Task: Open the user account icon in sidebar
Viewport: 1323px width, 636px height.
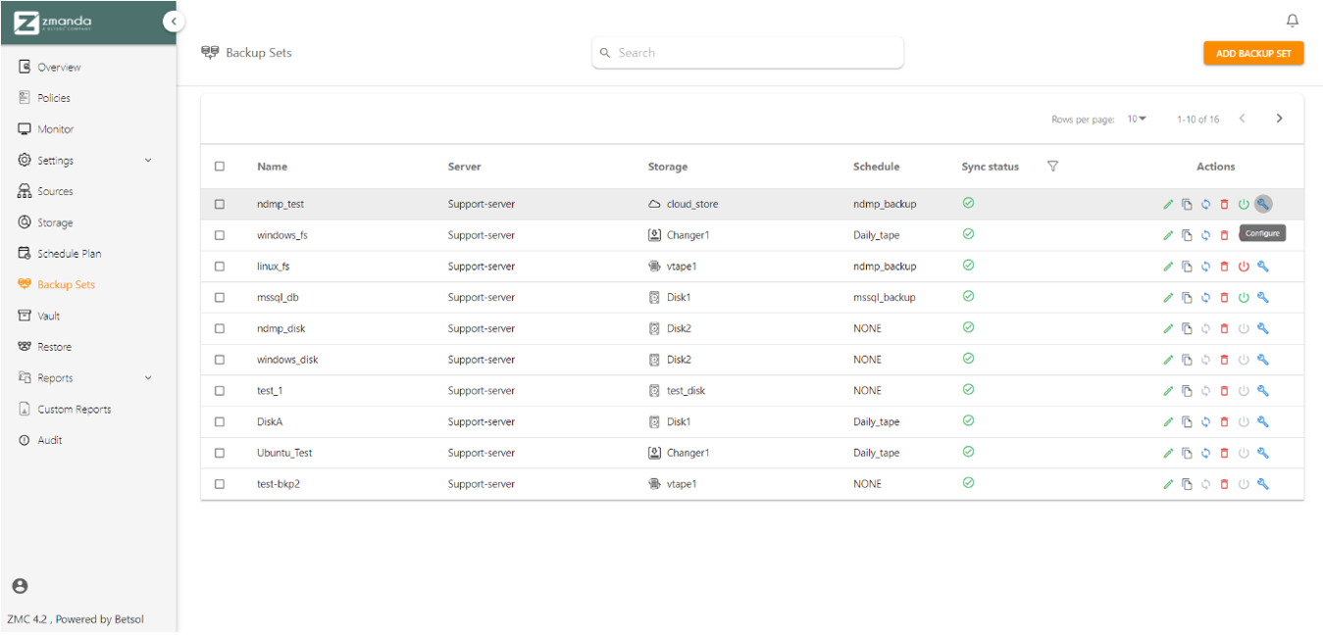Action: [x=20, y=586]
